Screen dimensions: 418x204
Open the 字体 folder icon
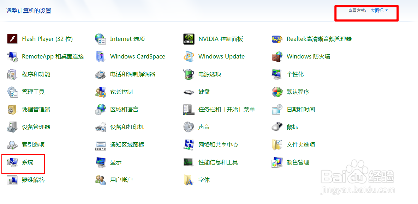coord(189,180)
